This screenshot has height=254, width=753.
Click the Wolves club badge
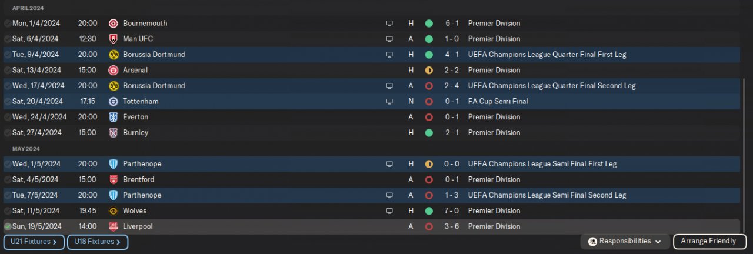point(114,211)
